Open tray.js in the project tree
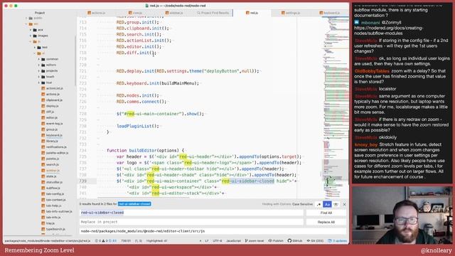Screen dimensions: 455x256 tap(50, 223)
